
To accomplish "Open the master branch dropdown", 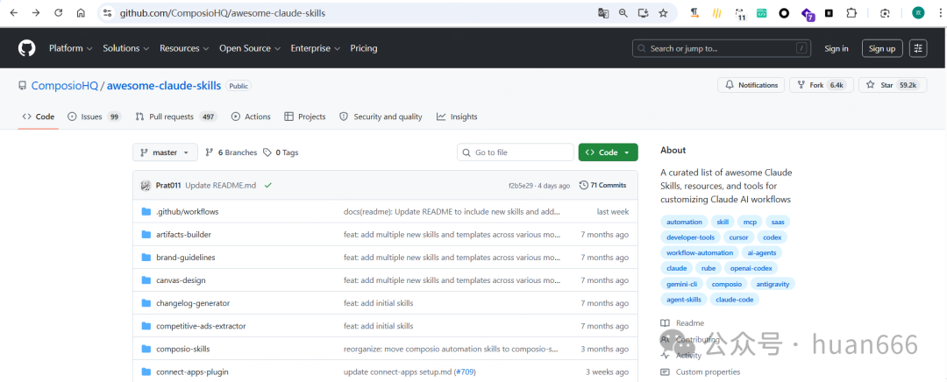I will click(x=165, y=152).
